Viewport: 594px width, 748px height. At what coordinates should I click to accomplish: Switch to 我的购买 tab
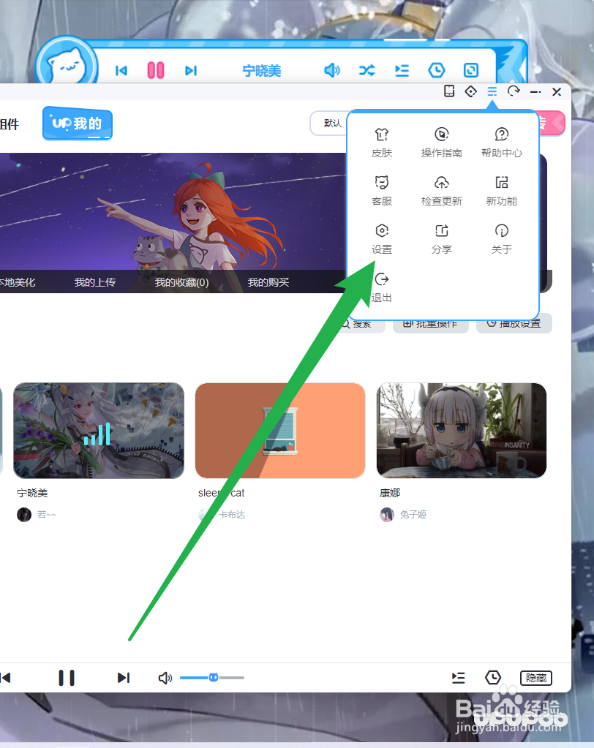268,282
